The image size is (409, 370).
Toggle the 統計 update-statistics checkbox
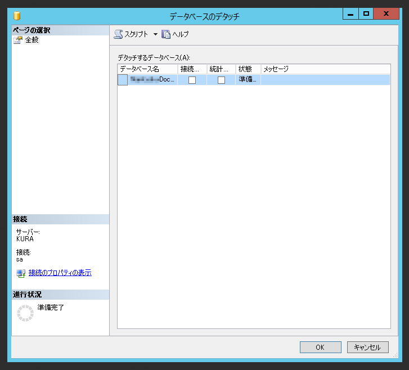click(x=221, y=80)
